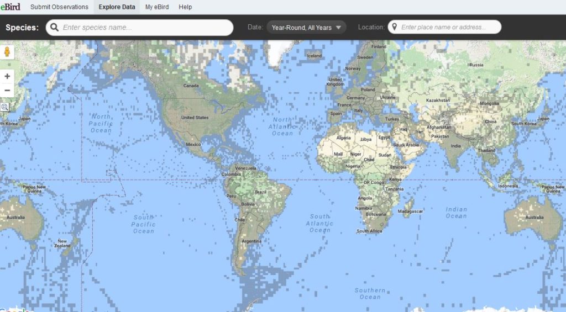Click the North Pacific Ocean label
This screenshot has width=566, height=312.
pyautogui.click(x=101, y=123)
